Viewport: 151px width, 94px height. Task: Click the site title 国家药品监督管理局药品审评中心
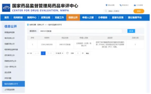point(45,6)
